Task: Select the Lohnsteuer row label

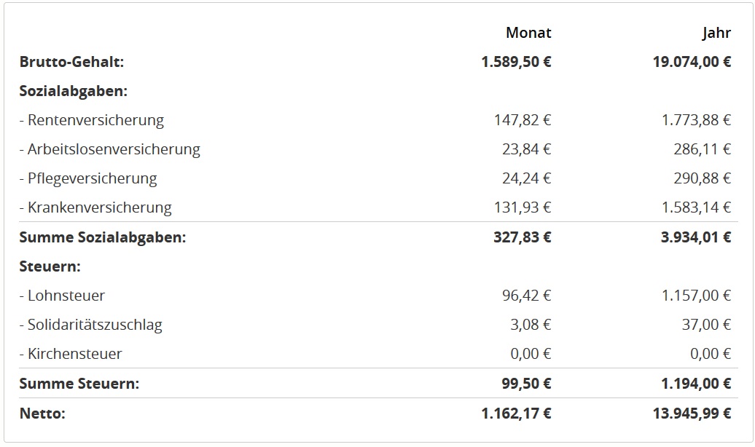Action: pos(62,296)
